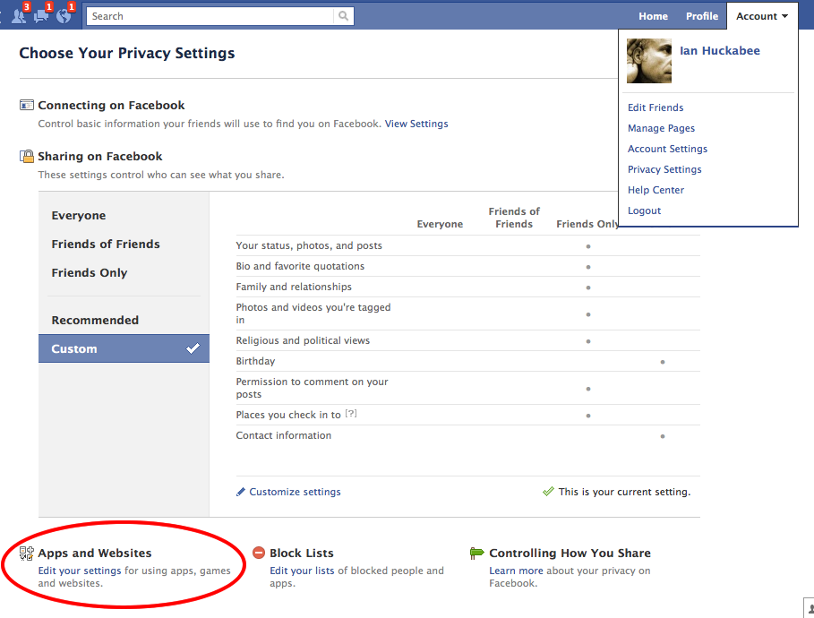
Task: Click Edit your lists link
Action: (x=302, y=571)
